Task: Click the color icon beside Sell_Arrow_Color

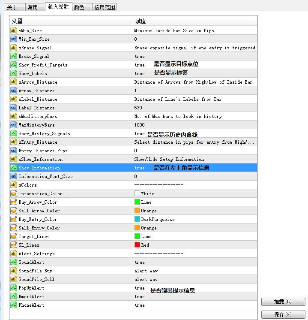Action: (x=13, y=211)
